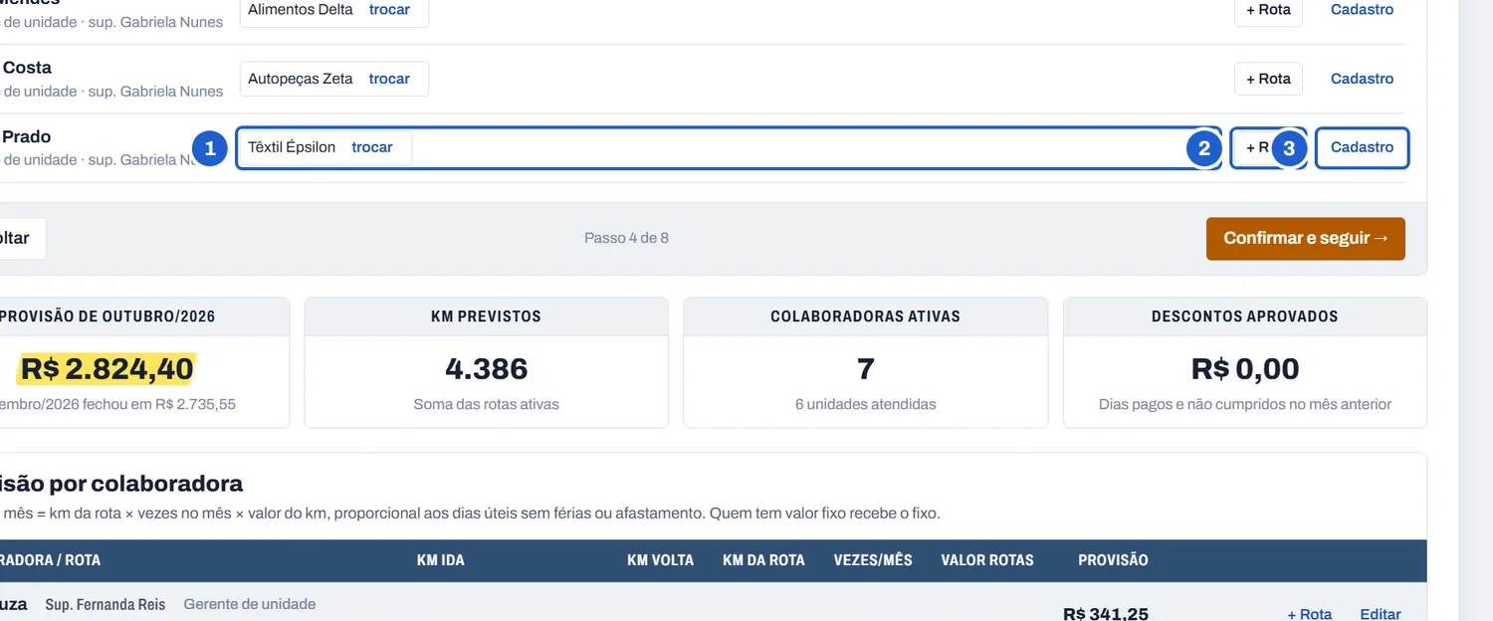Open Cadastro for the Alimentos Delta row
This screenshot has height=621, width=1493.
point(1362,10)
